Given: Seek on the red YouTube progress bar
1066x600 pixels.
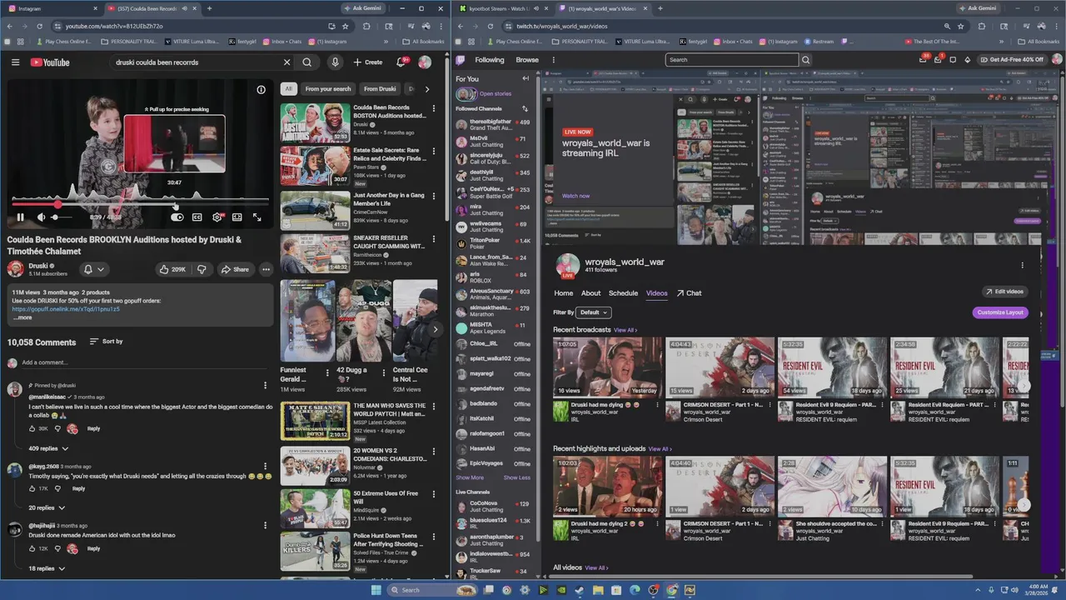Looking at the screenshot, I should click(140, 203).
